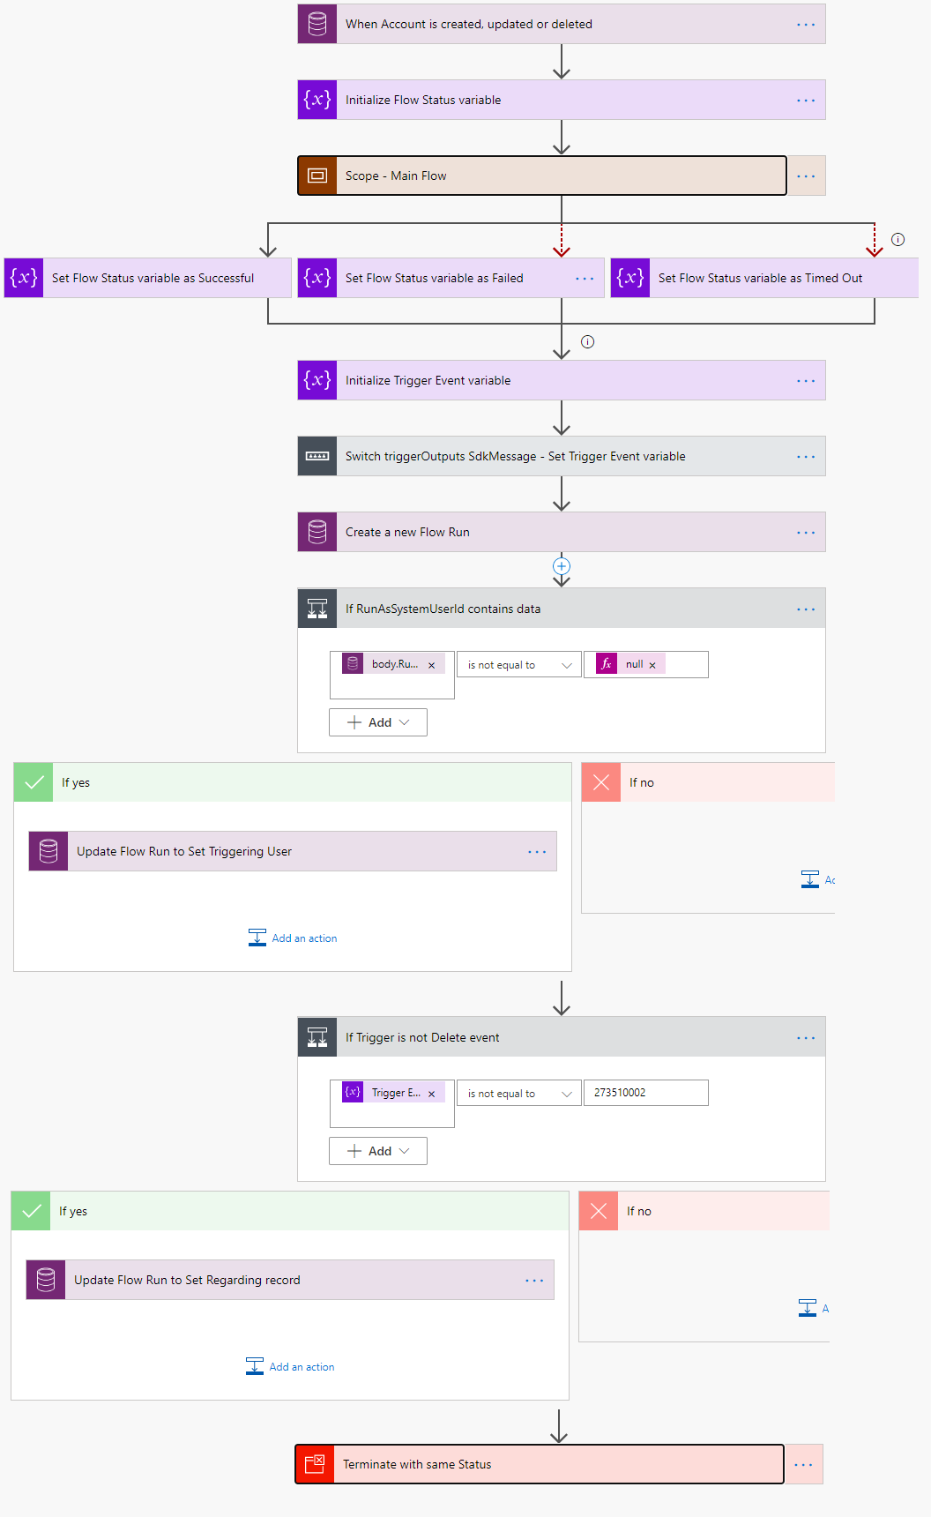Click the variable icon on 'Set Flow Status variable as Failed'

point(317,278)
